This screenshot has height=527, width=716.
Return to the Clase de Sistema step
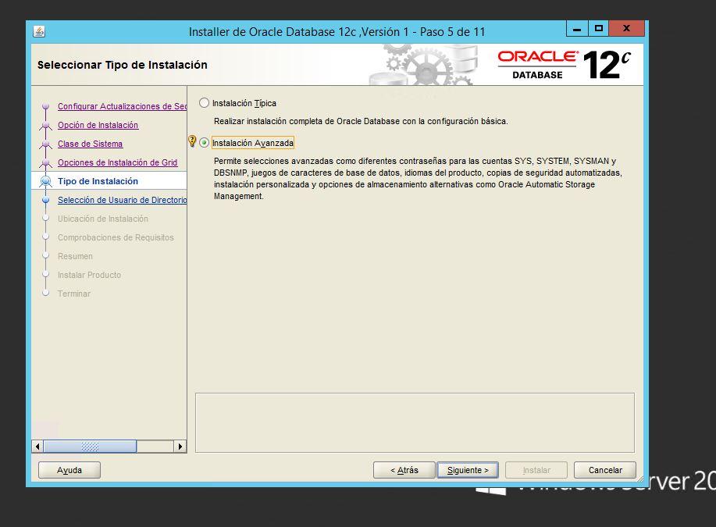click(x=90, y=144)
